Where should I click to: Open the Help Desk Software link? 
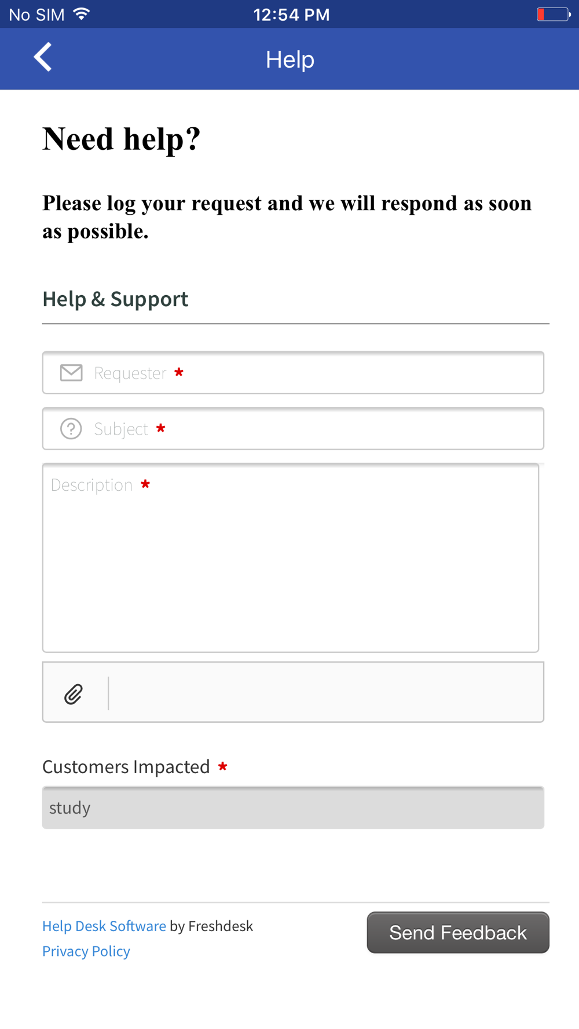(x=104, y=926)
